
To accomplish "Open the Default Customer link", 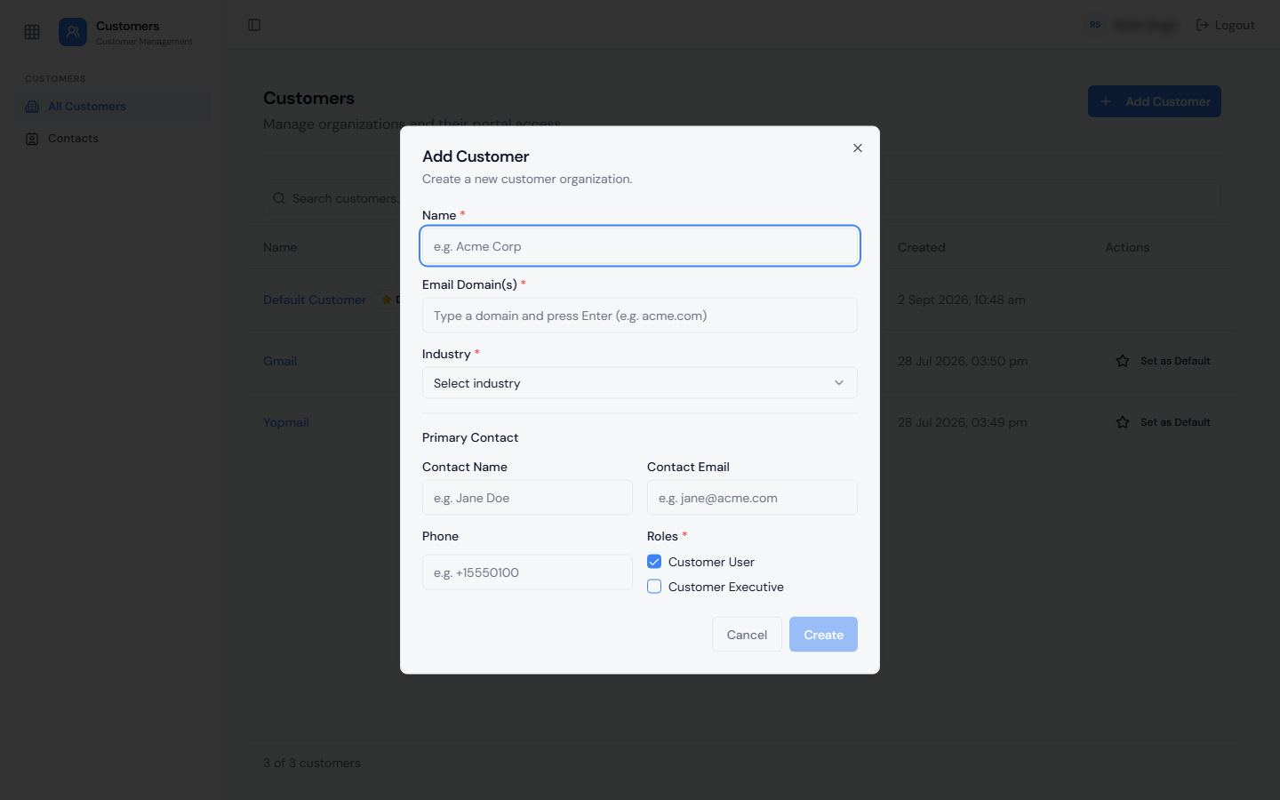I will 315,300.
